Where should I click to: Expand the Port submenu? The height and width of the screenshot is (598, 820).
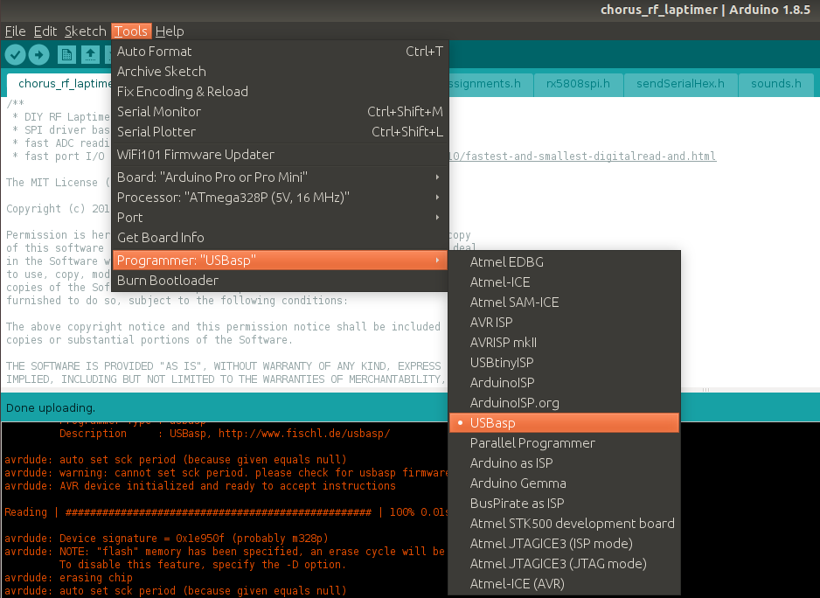[x=280, y=218]
